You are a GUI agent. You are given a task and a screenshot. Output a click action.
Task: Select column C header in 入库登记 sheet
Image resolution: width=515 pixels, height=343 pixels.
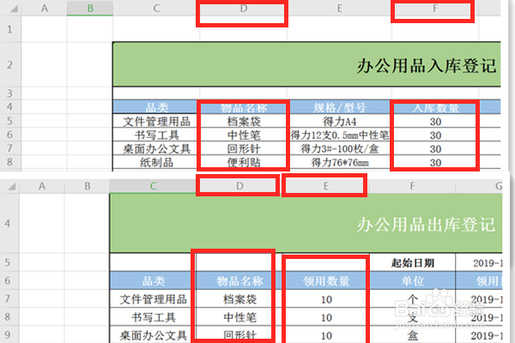[x=156, y=9]
